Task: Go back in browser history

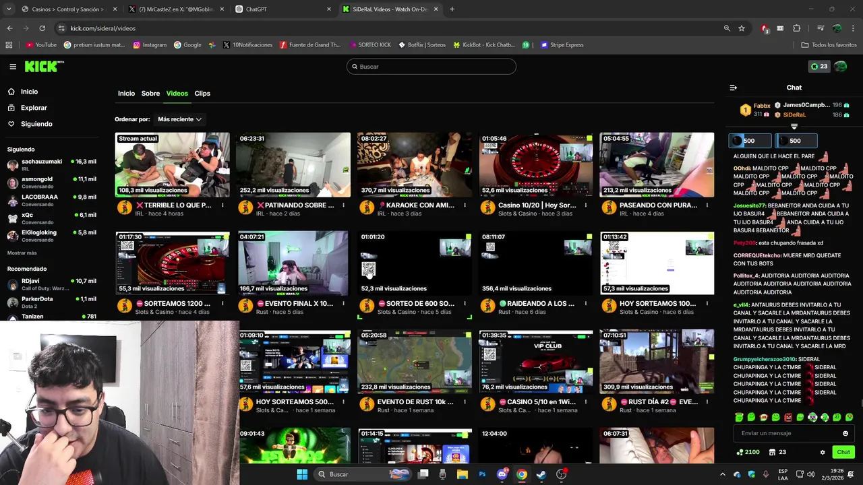Action: (9, 28)
